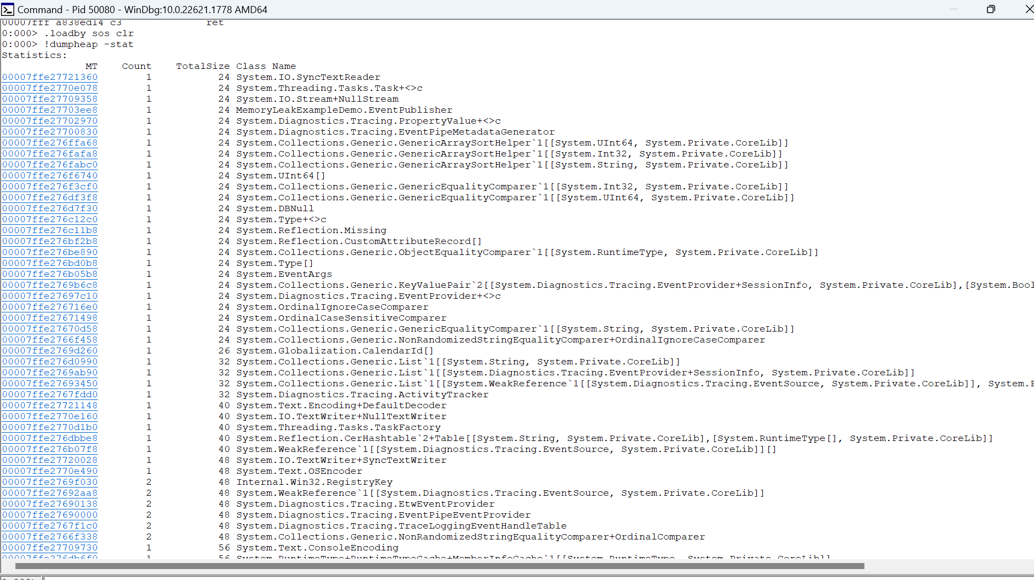Click MT address for System.Globalization.CalendarId array
Screen dimensions: 1034x580
[49, 351]
